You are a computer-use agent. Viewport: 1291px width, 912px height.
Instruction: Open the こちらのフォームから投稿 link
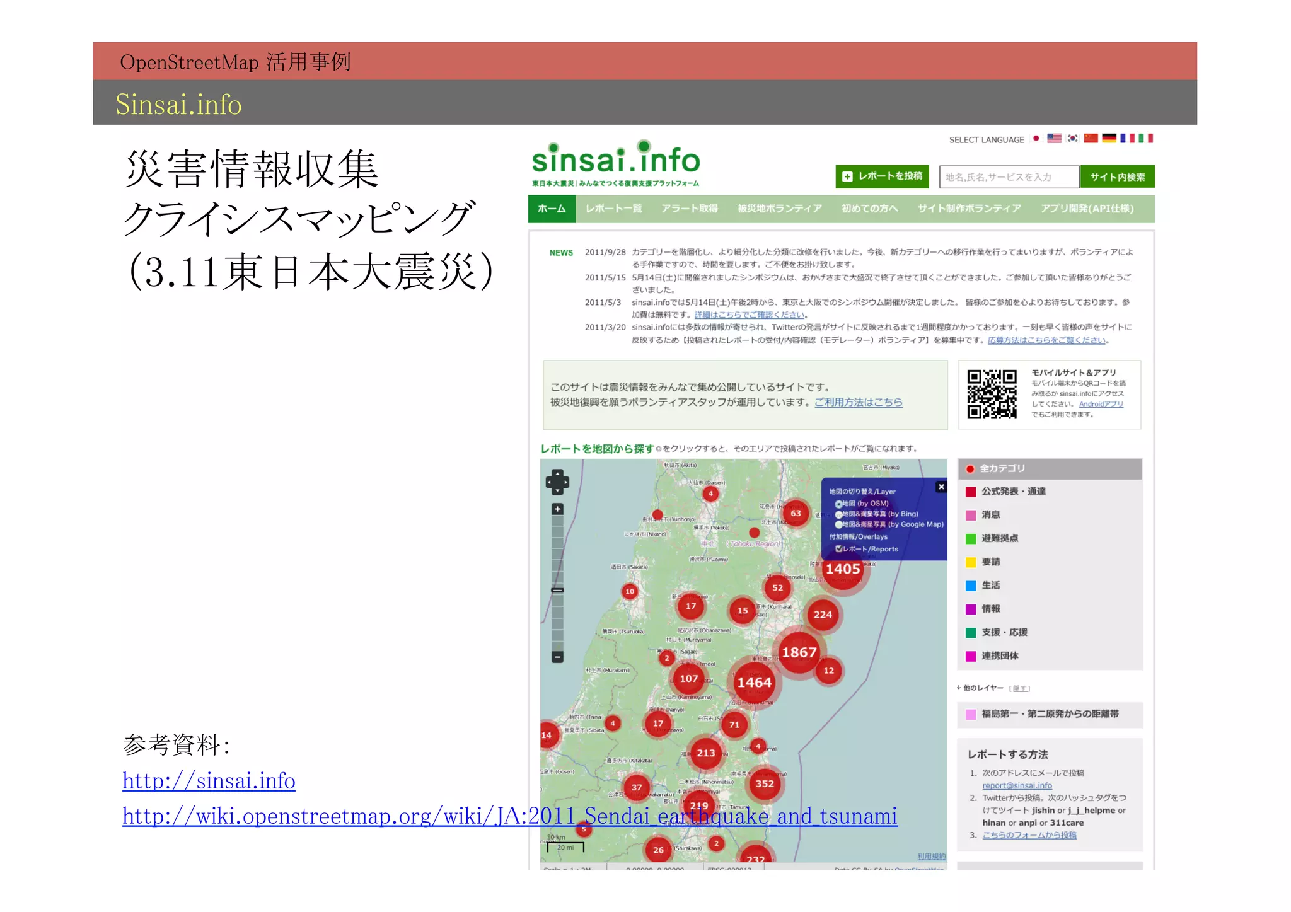(x=1029, y=835)
